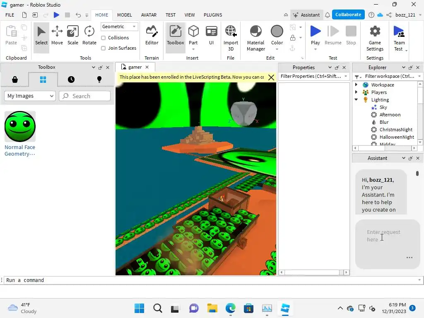Open the Color dropdown arrow
The height and width of the screenshot is (318, 424).
point(277,49)
